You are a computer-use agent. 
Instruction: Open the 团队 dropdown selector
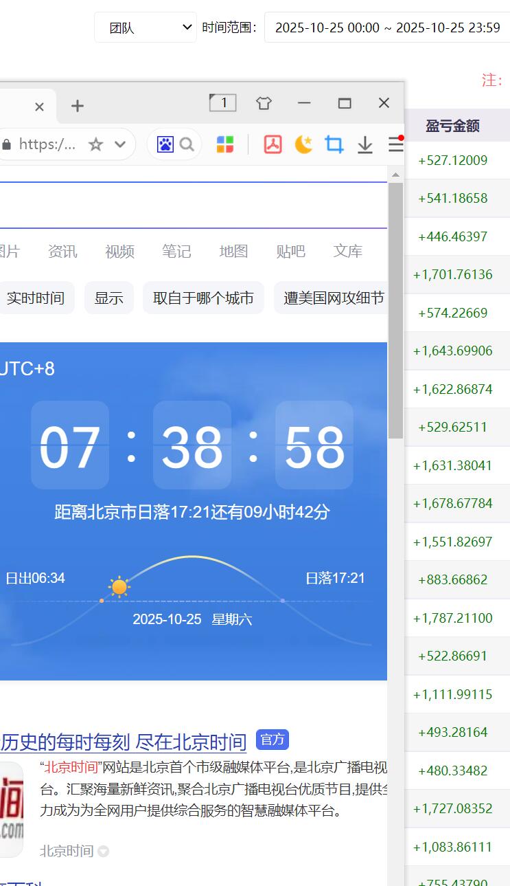click(146, 27)
